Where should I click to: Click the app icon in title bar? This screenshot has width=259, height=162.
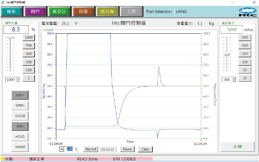[3, 3]
